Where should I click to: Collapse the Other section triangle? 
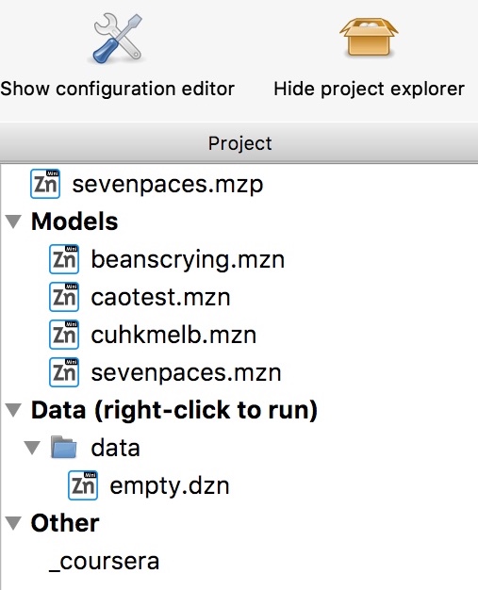click(13, 523)
